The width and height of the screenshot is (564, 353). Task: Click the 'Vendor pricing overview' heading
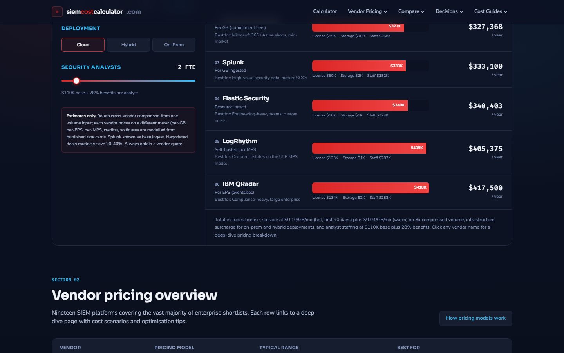pyautogui.click(x=134, y=295)
